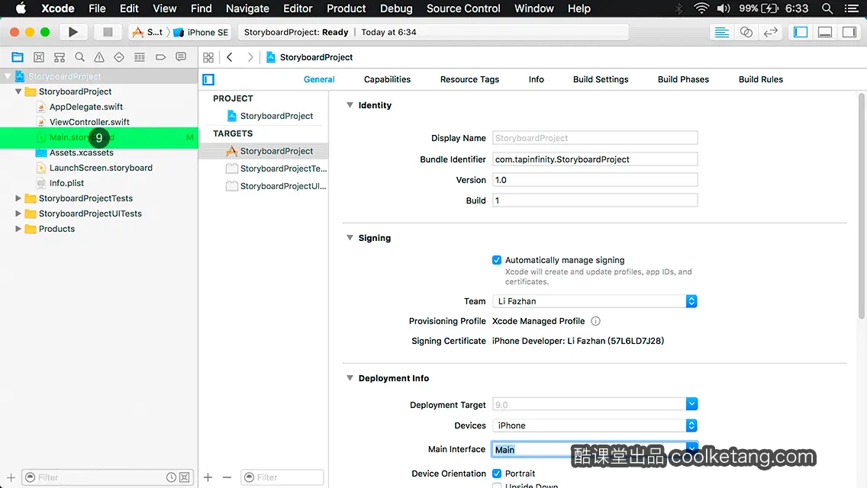The height and width of the screenshot is (488, 867).
Task: Open the Notification Center icon
Action: pyautogui.click(x=852, y=8)
